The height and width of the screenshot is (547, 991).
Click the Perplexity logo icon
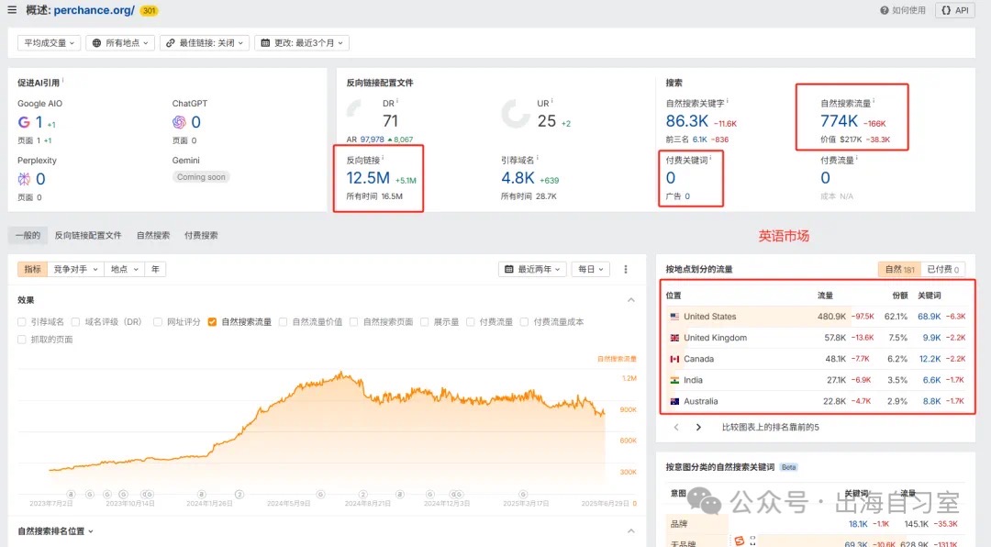[x=25, y=179]
